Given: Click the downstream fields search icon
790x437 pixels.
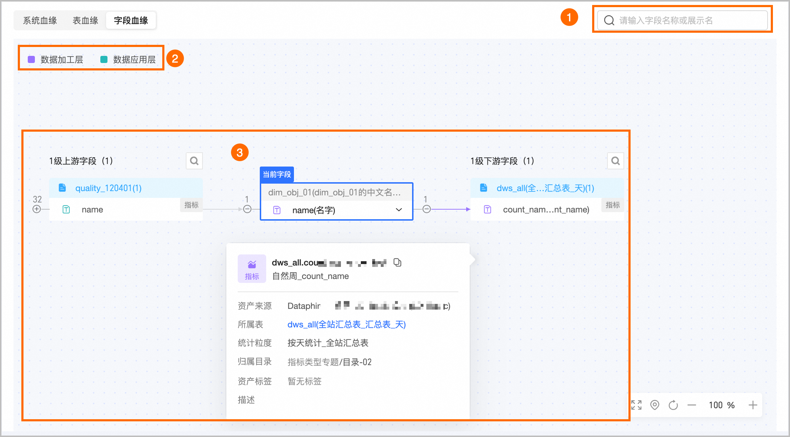Looking at the screenshot, I should point(615,161).
